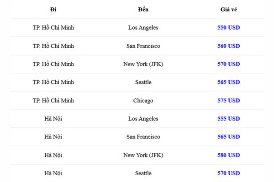Select the 565 USD Hà Nội to San Francisco fare
Image resolution: width=274 pixels, height=182 pixels.
tap(229, 136)
